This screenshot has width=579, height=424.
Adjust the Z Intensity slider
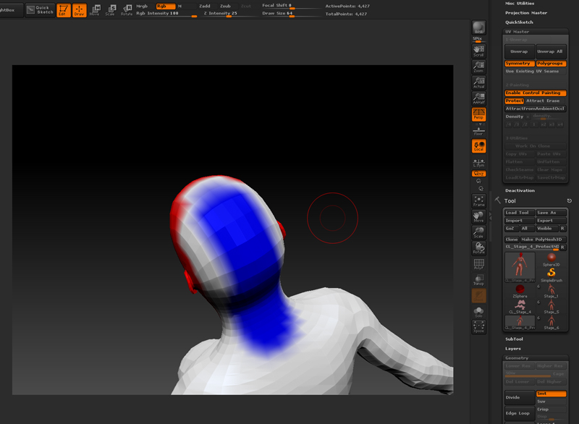[x=228, y=13]
